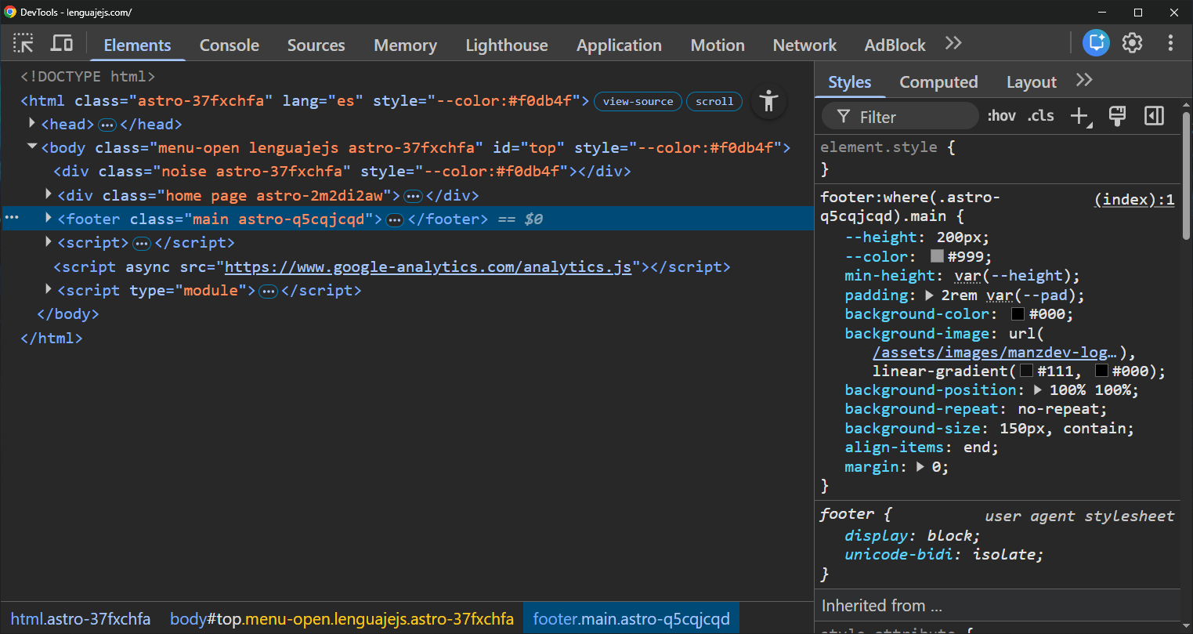Open the AI assistance panel icon
The width and height of the screenshot is (1193, 634).
pos(1096,43)
